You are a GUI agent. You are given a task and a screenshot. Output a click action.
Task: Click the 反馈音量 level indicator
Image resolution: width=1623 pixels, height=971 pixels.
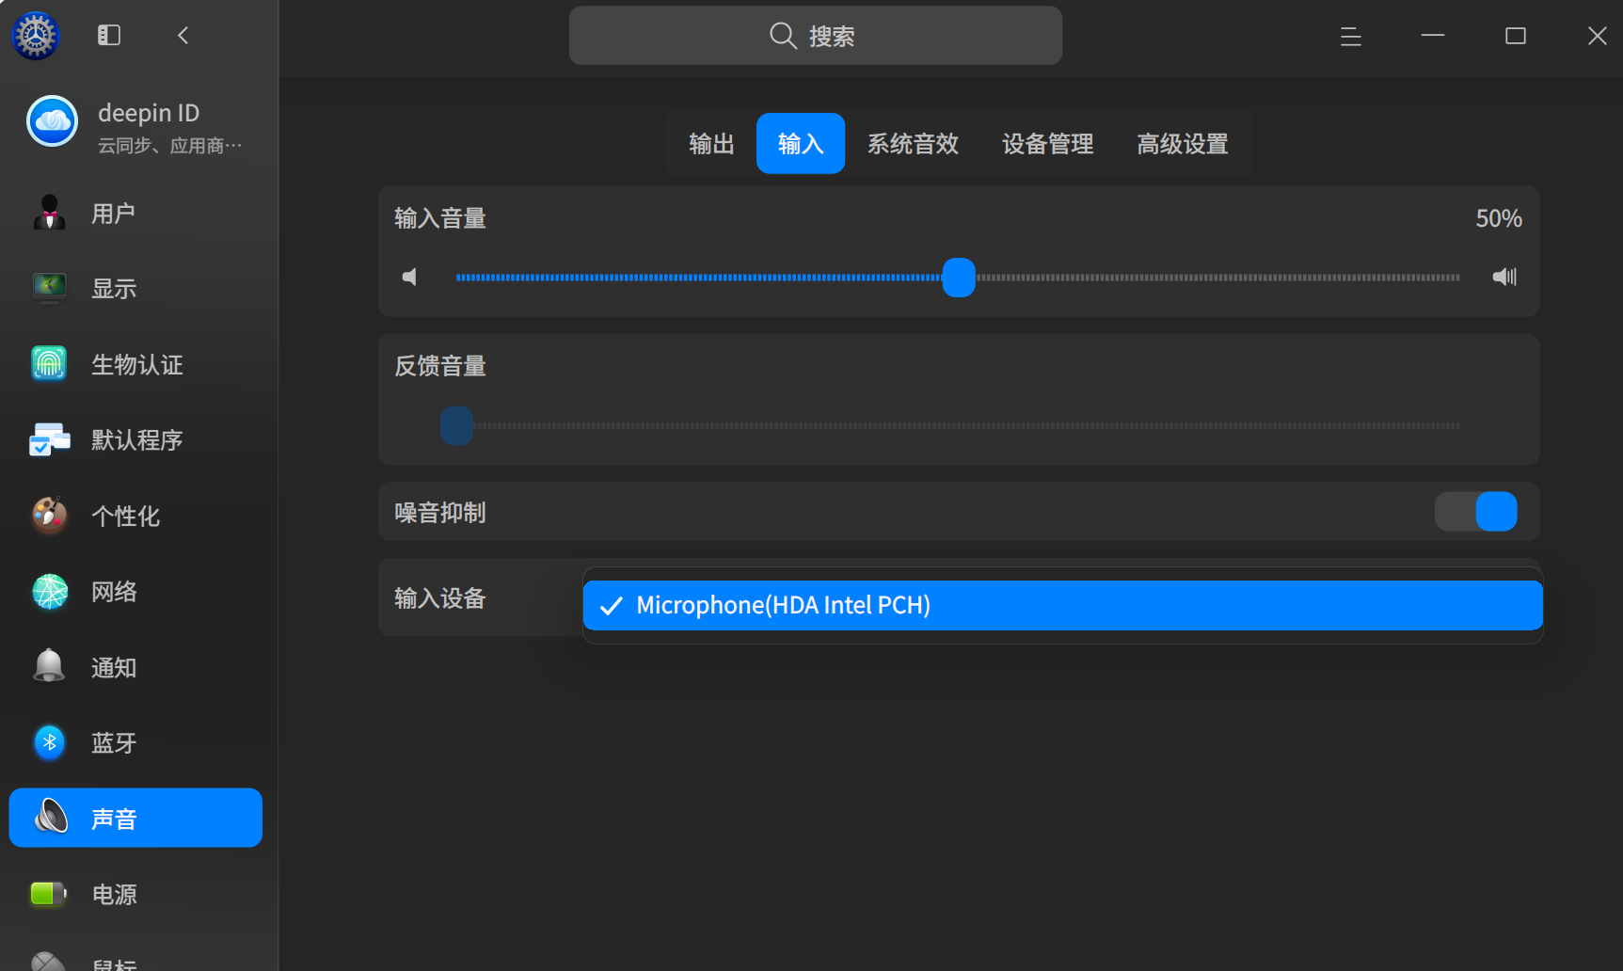click(456, 425)
